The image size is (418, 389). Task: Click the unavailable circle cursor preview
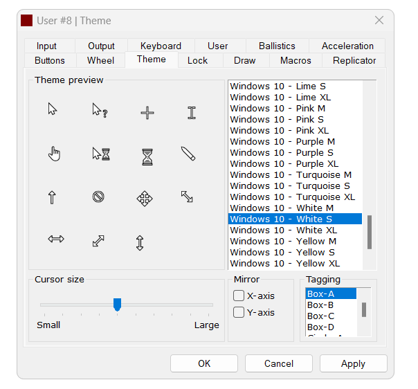98,197
